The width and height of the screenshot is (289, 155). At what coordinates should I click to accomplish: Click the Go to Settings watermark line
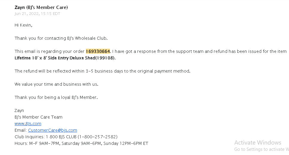click(x=262, y=149)
